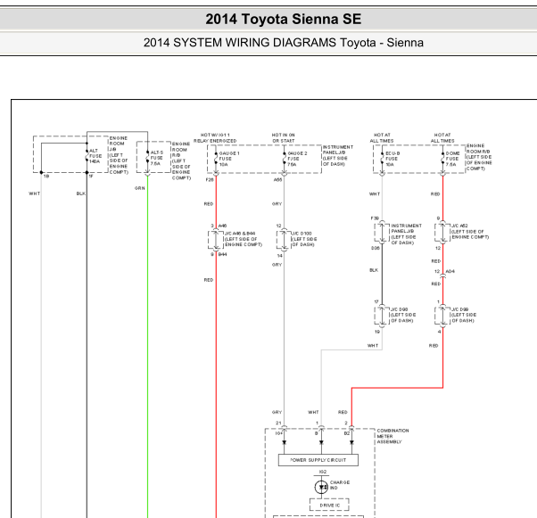This screenshot has width=537, height=518.
Task: Click the "B44" connector label
Action: tap(223, 254)
